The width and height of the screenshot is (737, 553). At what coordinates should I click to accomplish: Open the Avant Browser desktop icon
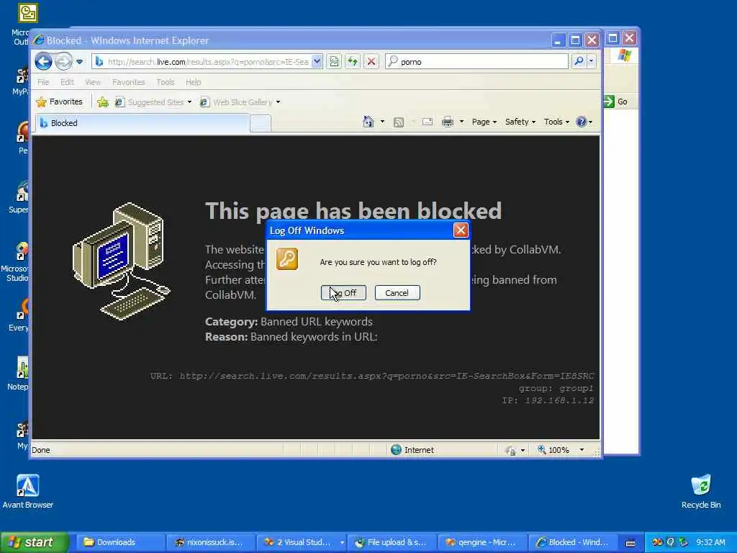28,491
